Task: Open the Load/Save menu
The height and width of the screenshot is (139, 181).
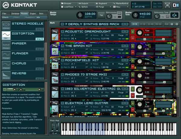Action: [69, 7]
